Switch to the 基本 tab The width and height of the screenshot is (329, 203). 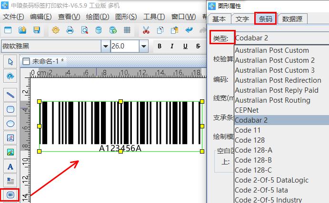click(x=219, y=19)
